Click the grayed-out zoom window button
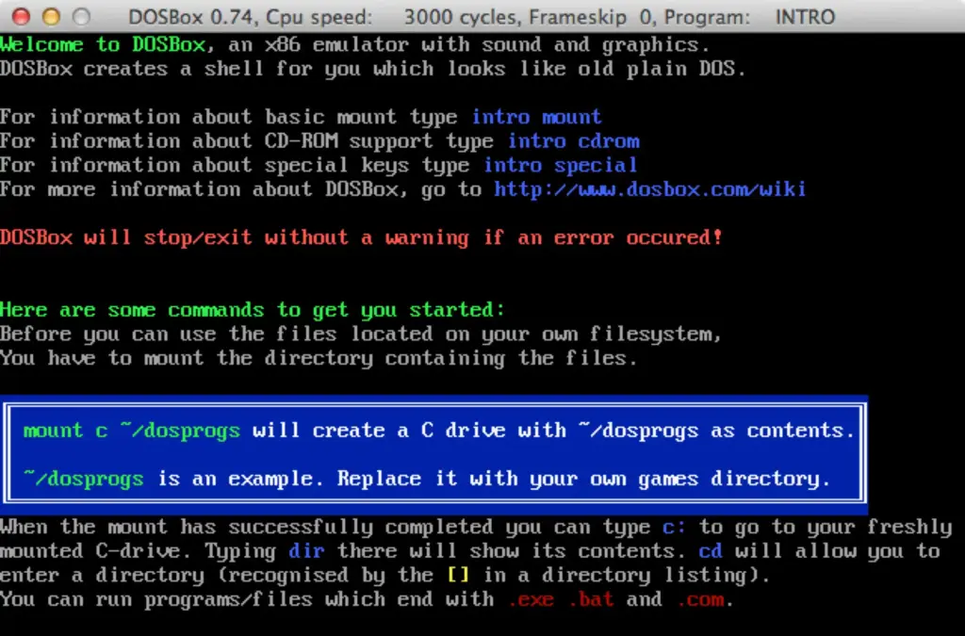 [81, 17]
